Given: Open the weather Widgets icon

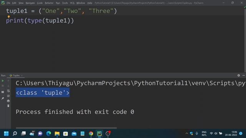Looking at the screenshot, I should (x=32, y=133).
